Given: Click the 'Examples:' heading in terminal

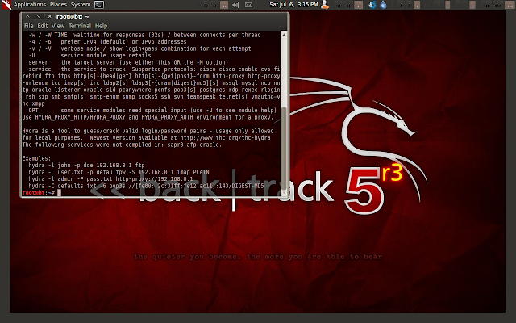Looking at the screenshot, I should [36, 158].
